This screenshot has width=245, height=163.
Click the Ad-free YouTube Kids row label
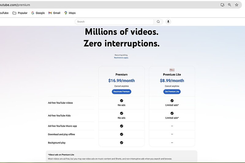click(x=59, y=116)
